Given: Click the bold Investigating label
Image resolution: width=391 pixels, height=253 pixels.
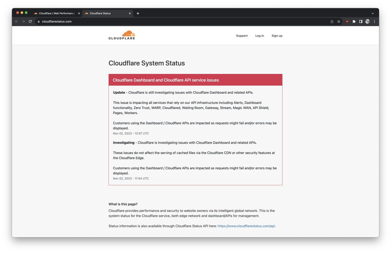Looking at the screenshot, I should [x=124, y=143].
